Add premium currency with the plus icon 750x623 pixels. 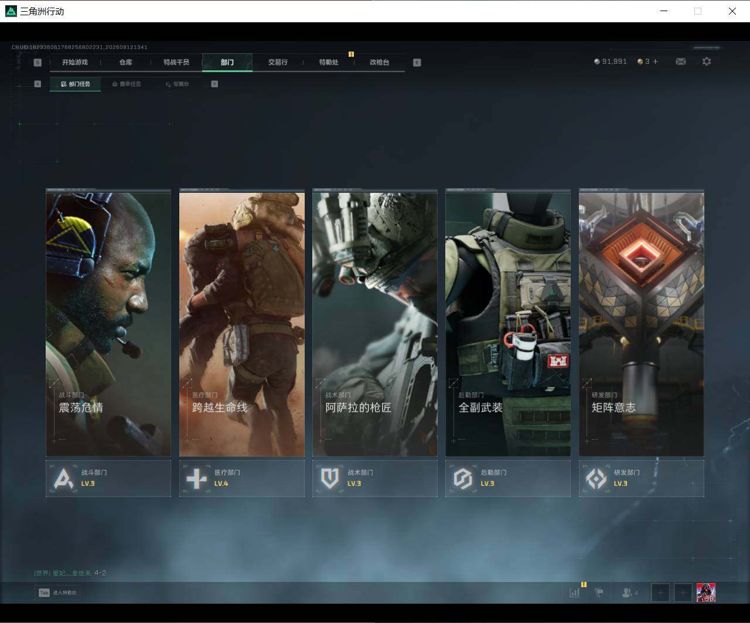pos(655,62)
